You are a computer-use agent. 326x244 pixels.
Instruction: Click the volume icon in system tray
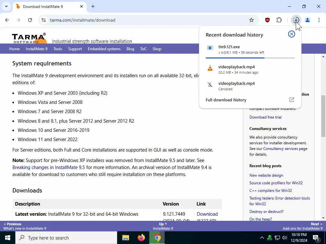click(285, 238)
